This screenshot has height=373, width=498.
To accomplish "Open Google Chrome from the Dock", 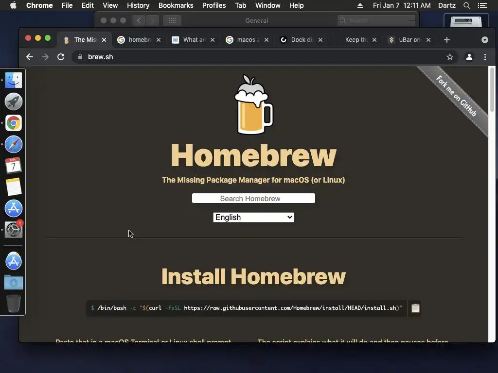I will pos(13,123).
